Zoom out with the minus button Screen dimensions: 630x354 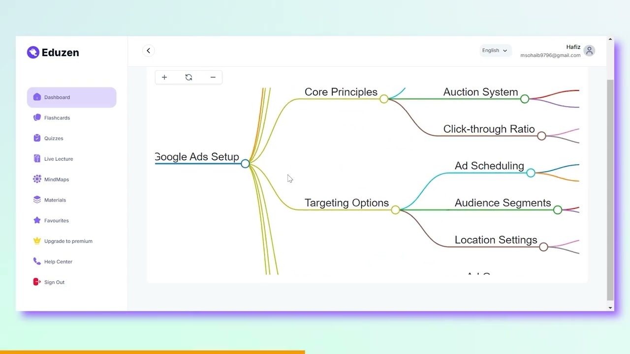(x=213, y=77)
